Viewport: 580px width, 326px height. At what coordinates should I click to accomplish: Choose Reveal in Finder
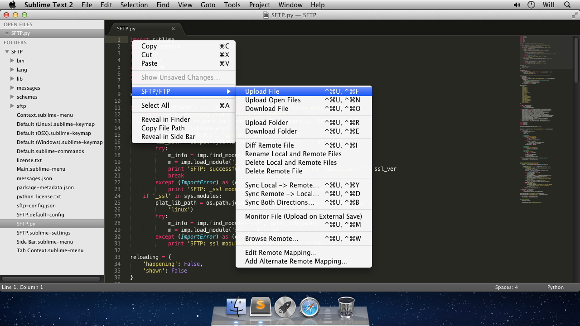[x=184, y=120]
